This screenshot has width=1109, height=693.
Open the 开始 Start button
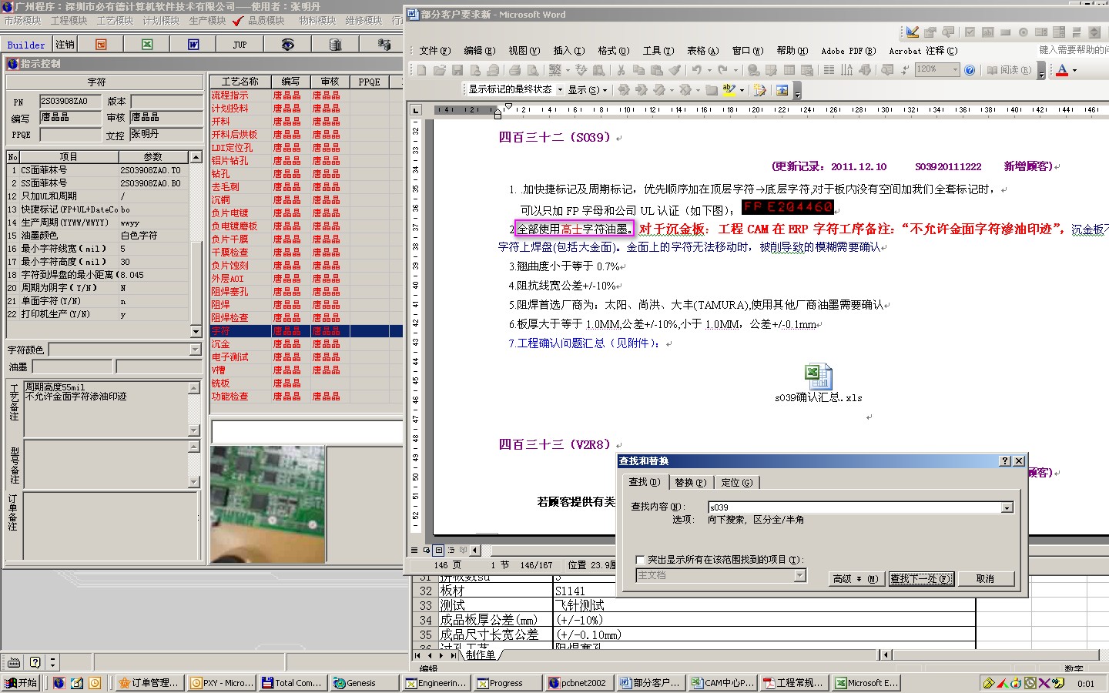(x=21, y=683)
